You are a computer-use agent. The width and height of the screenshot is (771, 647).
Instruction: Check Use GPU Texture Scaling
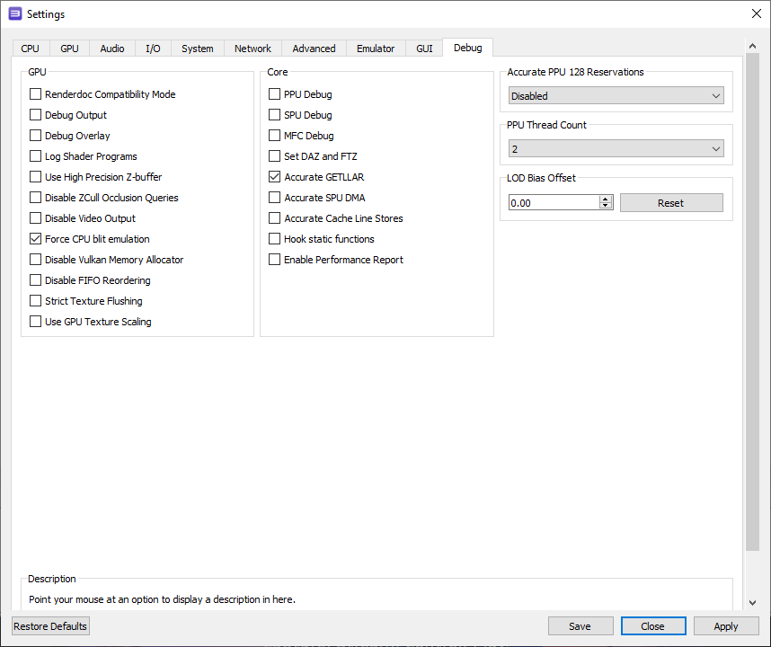35,321
